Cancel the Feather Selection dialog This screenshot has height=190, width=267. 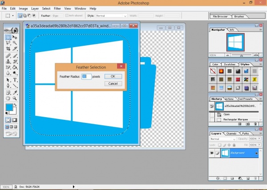point(113,83)
